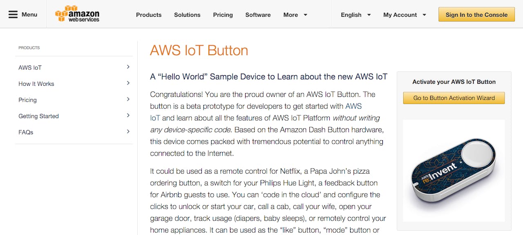This screenshot has height=235, width=523.
Task: Click the IoT Button product image
Action: 454,170
